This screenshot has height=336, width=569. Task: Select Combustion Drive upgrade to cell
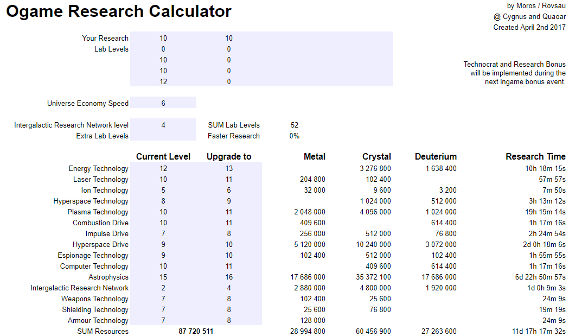[229, 223]
